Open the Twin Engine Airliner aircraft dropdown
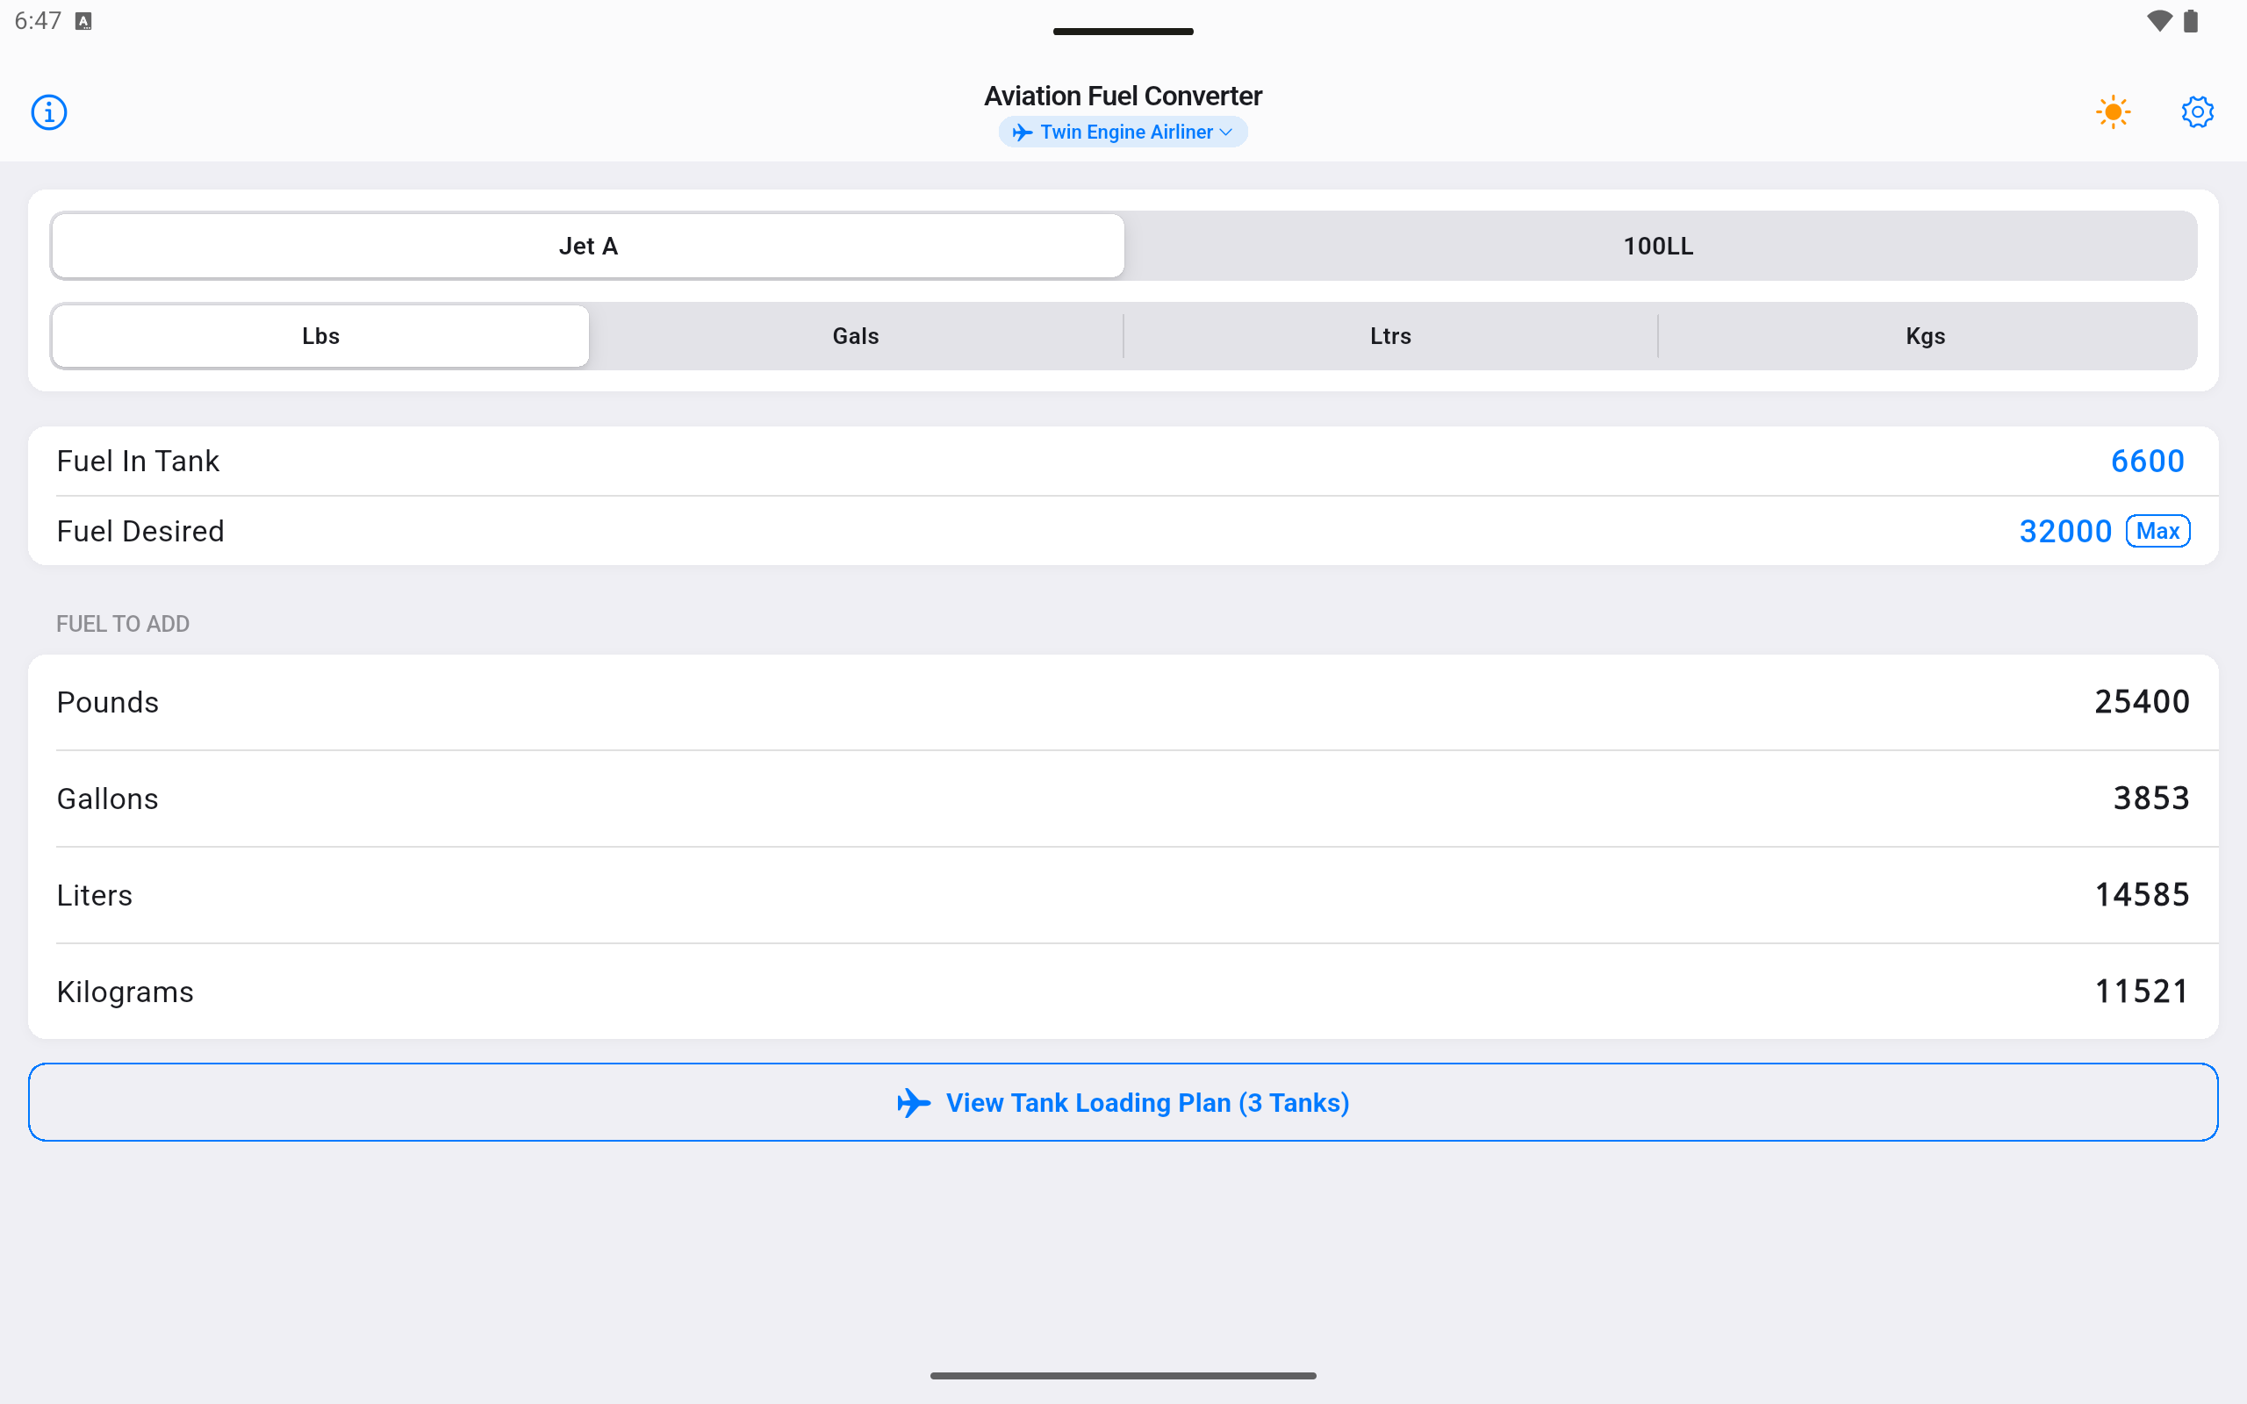 coord(1123,132)
